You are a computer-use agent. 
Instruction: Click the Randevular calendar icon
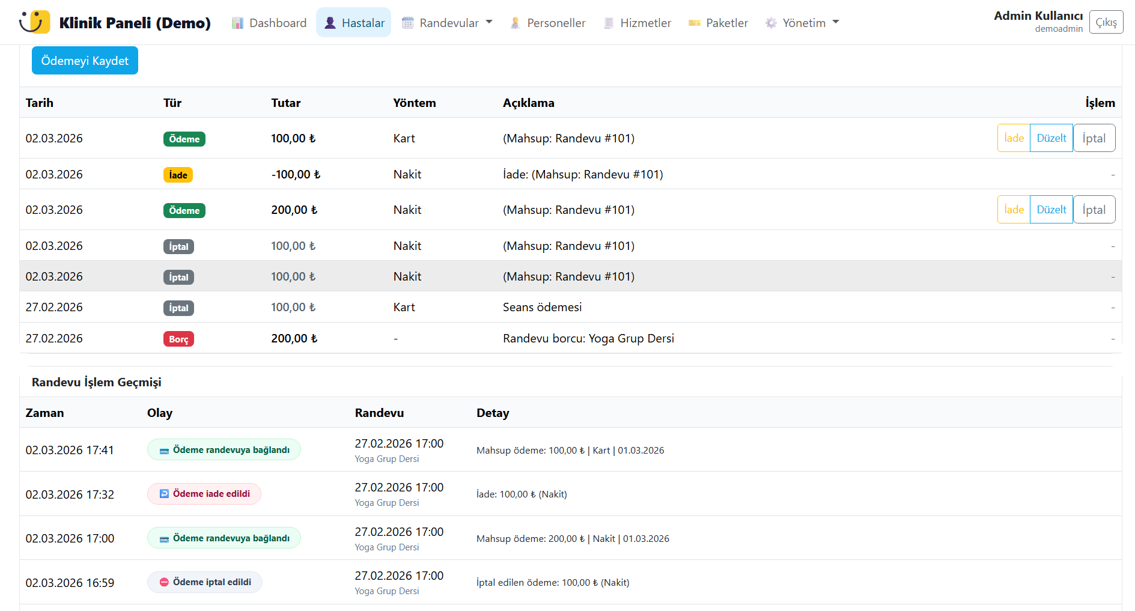coord(408,23)
